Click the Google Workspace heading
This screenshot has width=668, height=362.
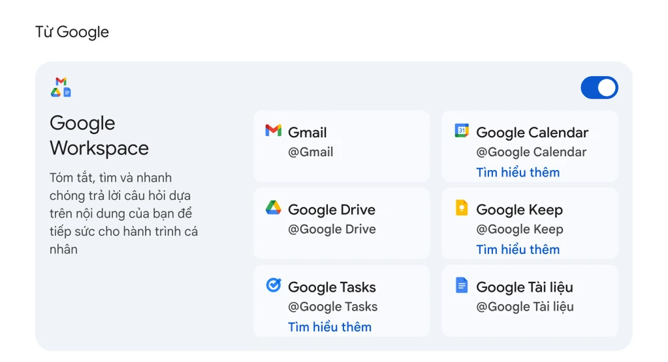(99, 135)
